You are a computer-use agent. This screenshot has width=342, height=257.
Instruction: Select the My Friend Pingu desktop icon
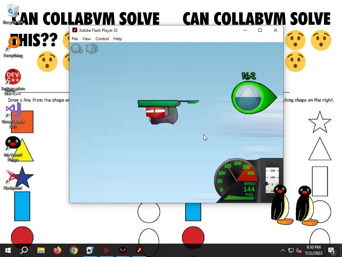13,149
